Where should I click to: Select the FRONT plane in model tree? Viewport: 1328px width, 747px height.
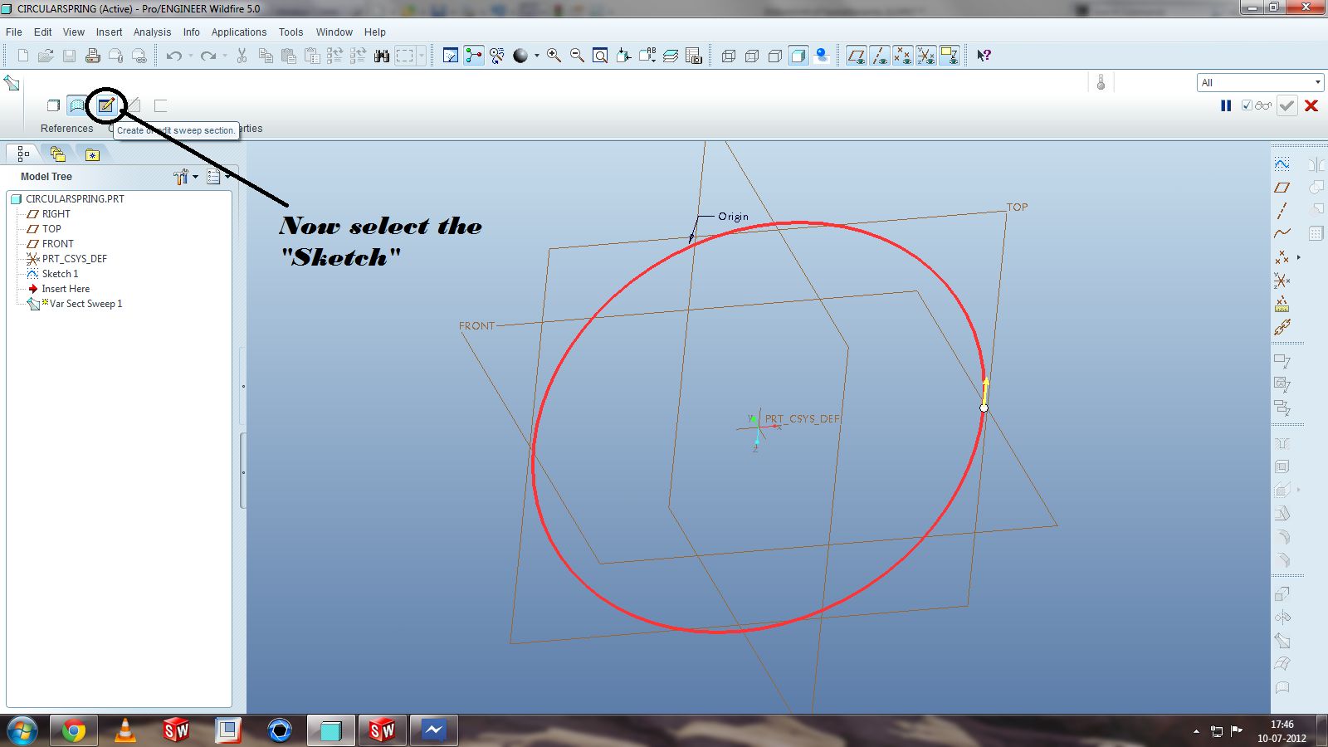point(57,244)
